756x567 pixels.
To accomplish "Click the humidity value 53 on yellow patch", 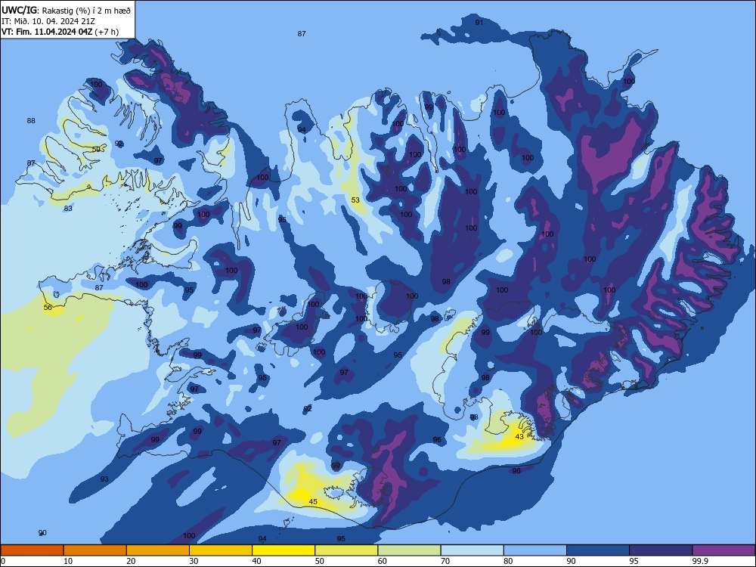I will tap(355, 200).
